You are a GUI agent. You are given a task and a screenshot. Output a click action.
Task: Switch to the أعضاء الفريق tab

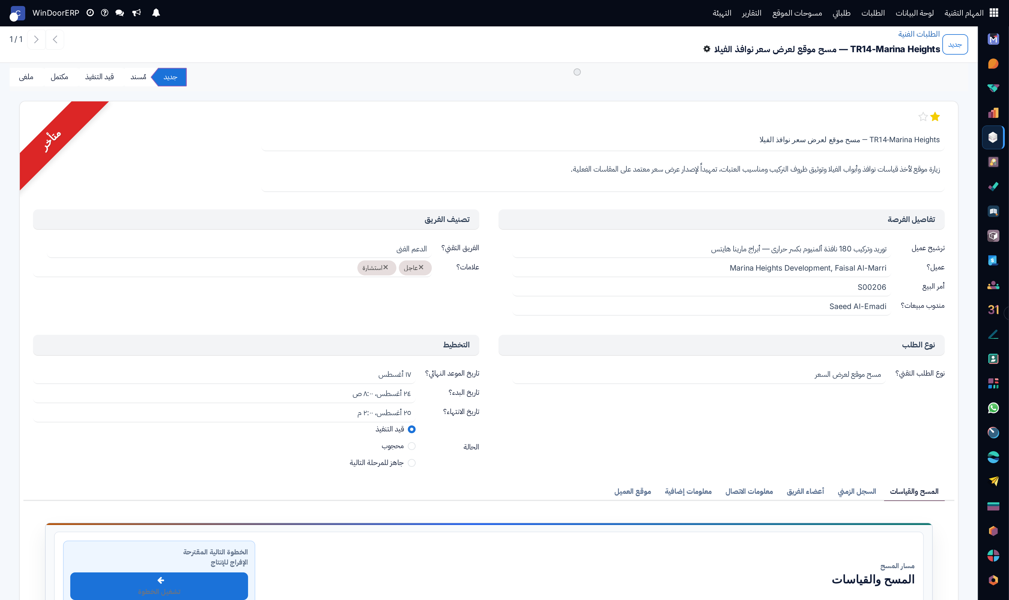click(x=805, y=491)
